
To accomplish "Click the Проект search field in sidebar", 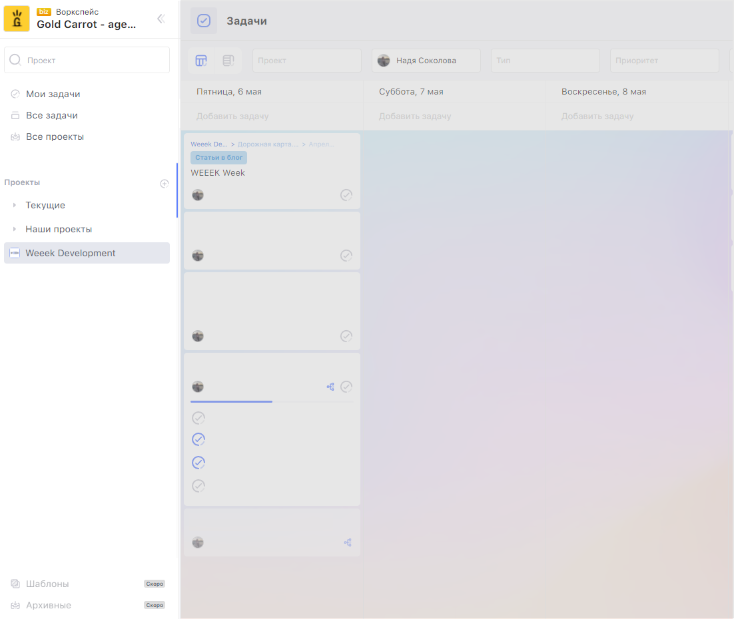I will point(87,60).
